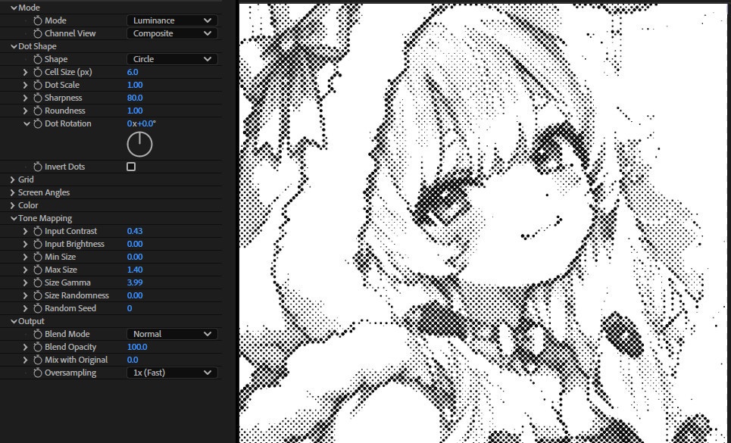Collapse the Dot Rotation property
Image resolution: width=731 pixels, height=443 pixels.
point(27,124)
